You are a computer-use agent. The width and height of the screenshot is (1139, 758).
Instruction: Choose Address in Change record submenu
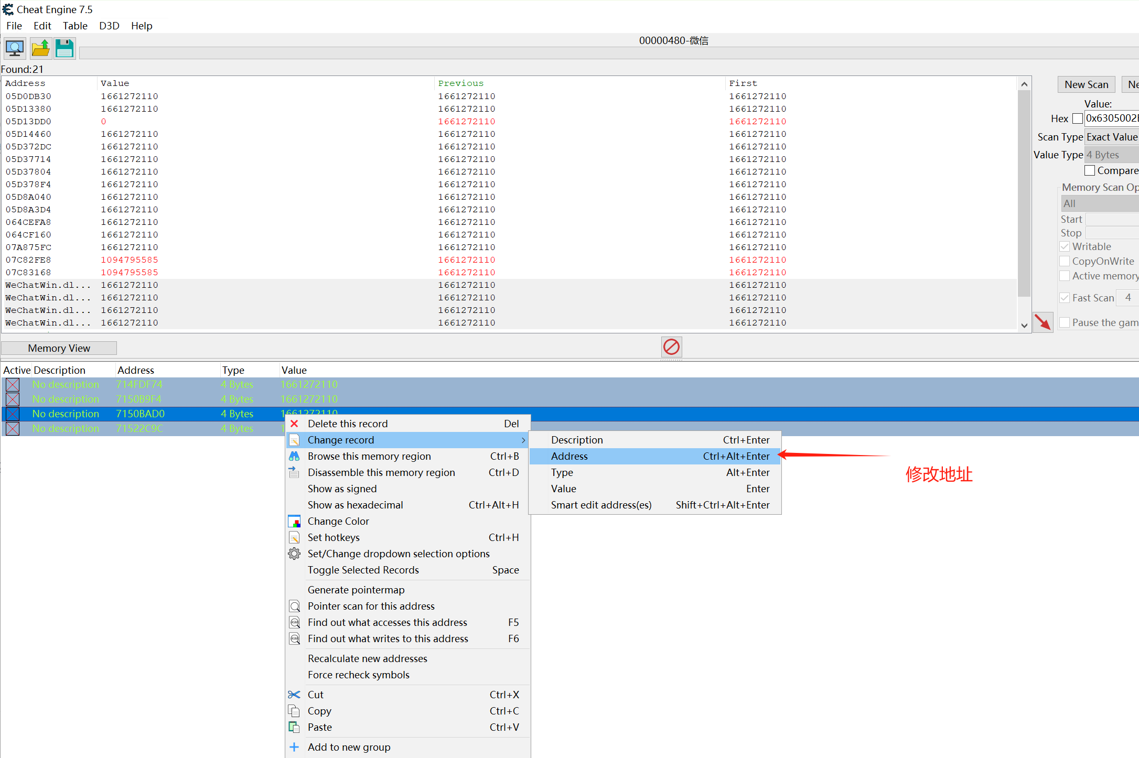coord(655,456)
